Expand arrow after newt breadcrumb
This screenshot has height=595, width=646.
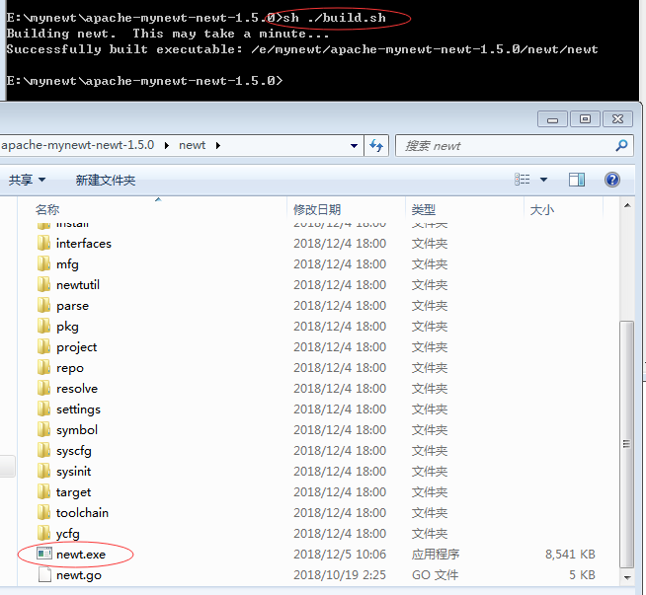click(218, 145)
